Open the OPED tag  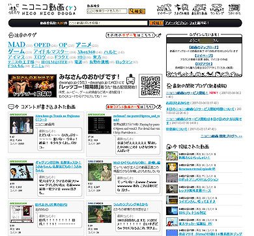click(x=42, y=45)
